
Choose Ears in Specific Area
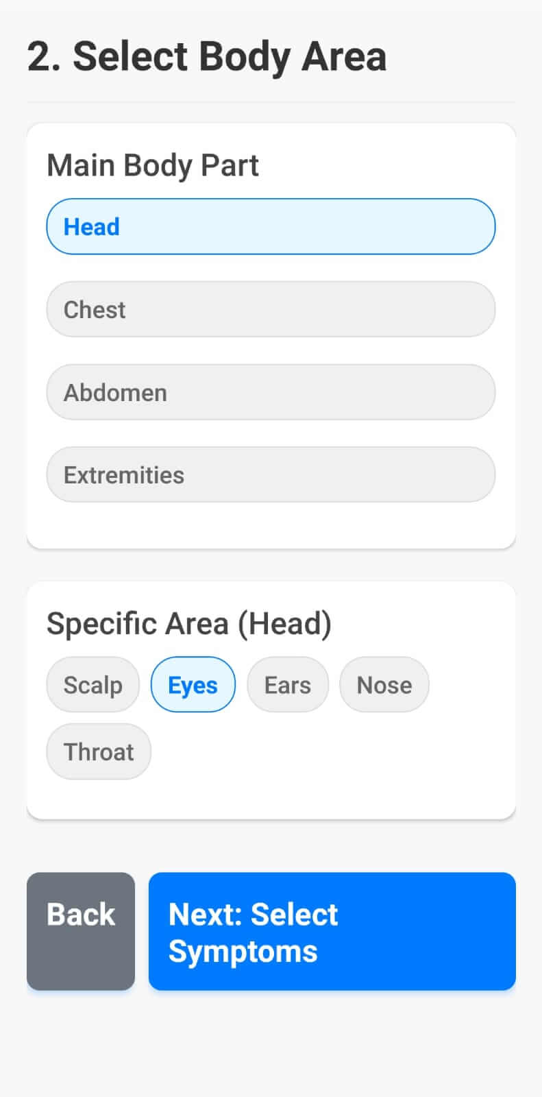point(287,684)
